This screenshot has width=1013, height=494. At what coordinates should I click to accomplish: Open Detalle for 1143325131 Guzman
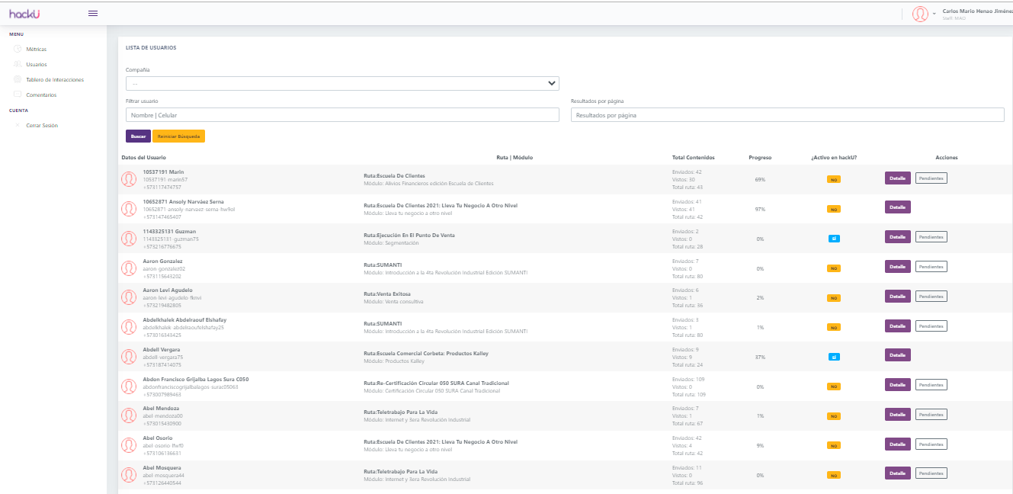pos(898,236)
